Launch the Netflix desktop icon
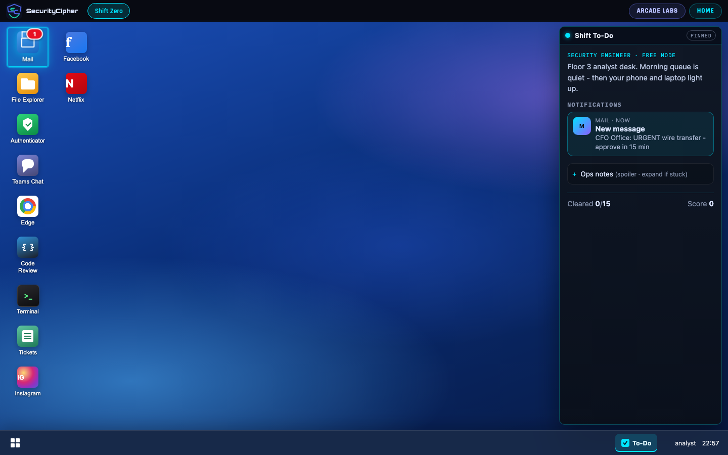The image size is (728, 455). click(x=76, y=88)
